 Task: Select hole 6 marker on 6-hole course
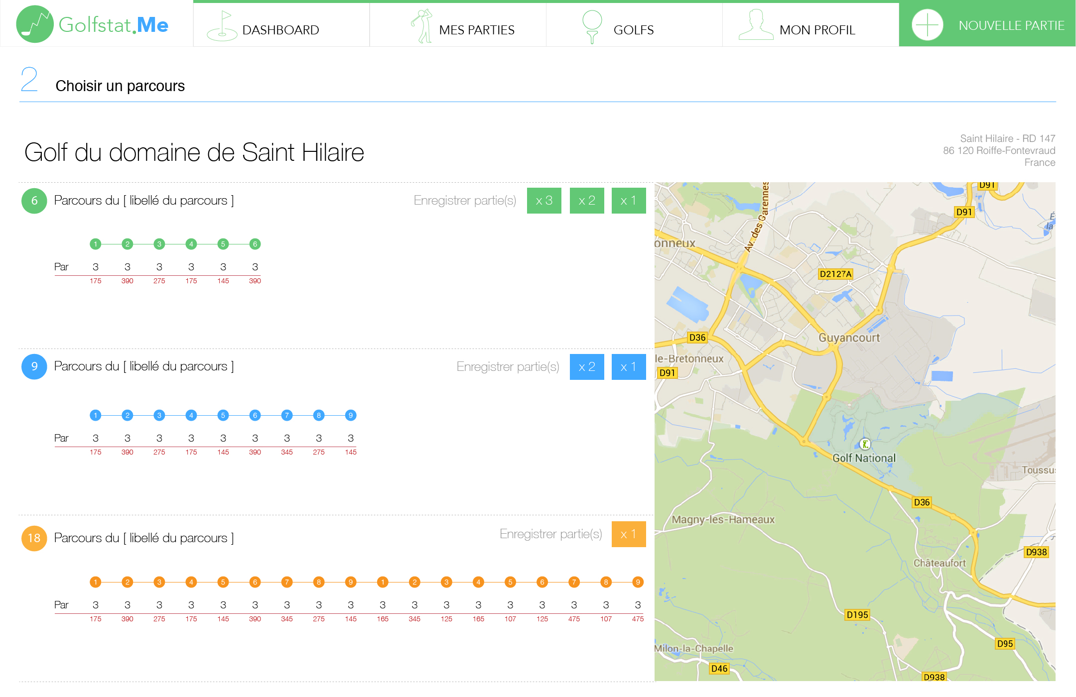(255, 244)
